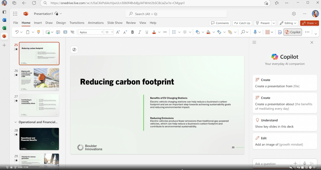Click the floating Copilot icon above the slide
This screenshot has height=170, width=321.
coord(74,50)
